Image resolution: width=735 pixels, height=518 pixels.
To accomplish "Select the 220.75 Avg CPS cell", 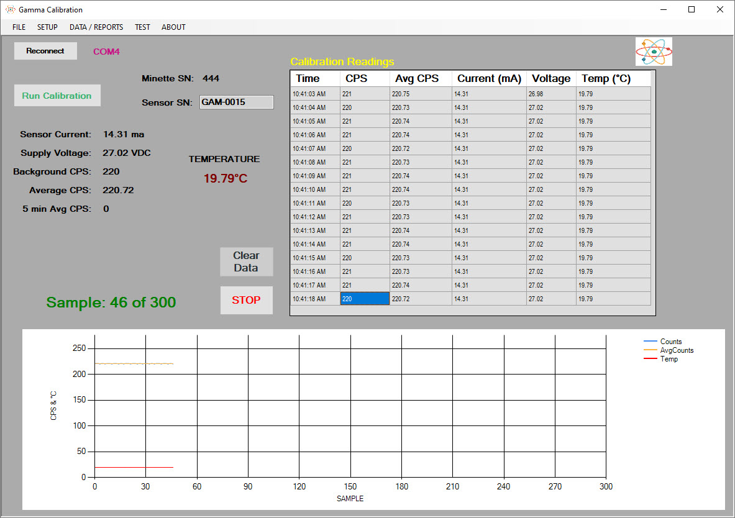I will pyautogui.click(x=421, y=94).
